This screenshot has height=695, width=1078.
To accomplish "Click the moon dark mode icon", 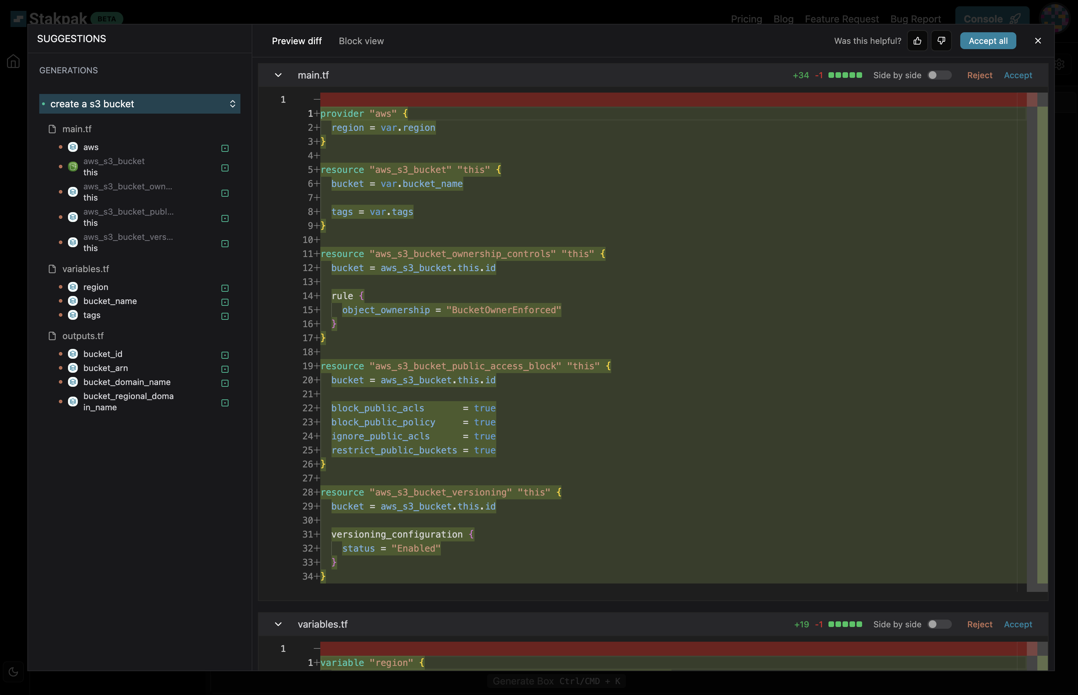I will coord(13,672).
